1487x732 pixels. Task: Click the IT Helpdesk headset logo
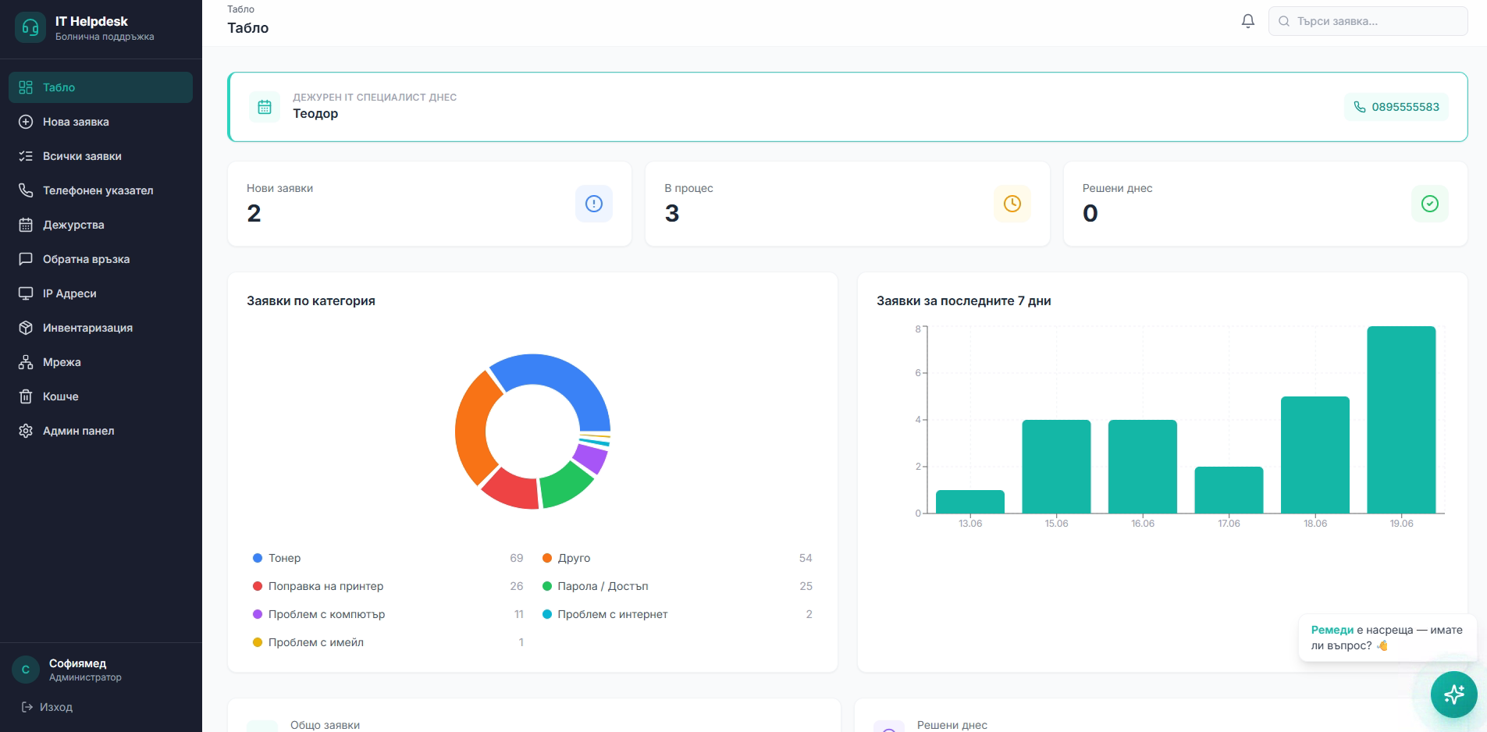30,28
